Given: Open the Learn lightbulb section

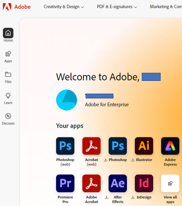Looking at the screenshot, I should pyautogui.click(x=8, y=98).
